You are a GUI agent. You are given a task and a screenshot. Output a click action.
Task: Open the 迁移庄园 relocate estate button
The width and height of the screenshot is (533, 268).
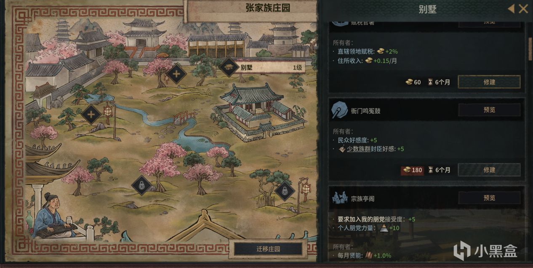coord(268,249)
